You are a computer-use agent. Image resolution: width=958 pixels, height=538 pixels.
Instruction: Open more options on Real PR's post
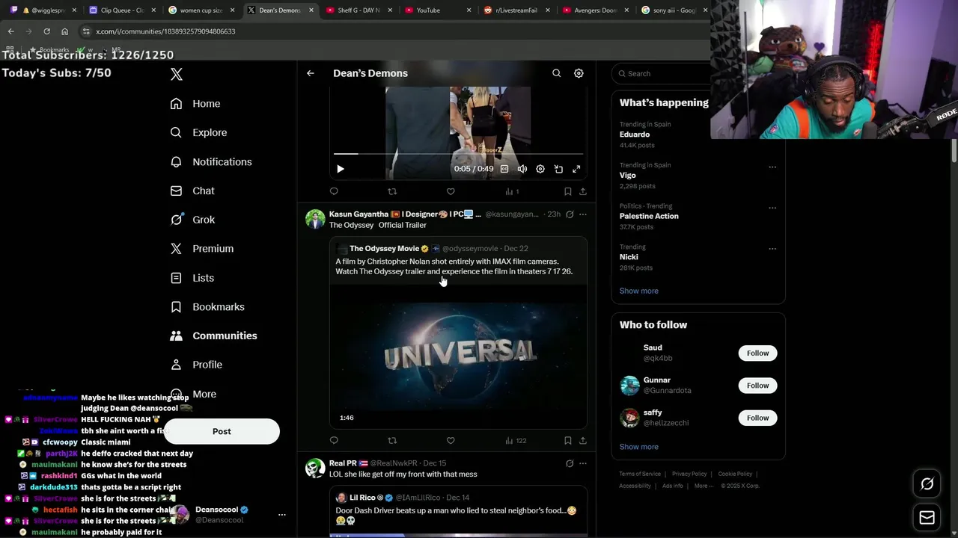coord(583,463)
